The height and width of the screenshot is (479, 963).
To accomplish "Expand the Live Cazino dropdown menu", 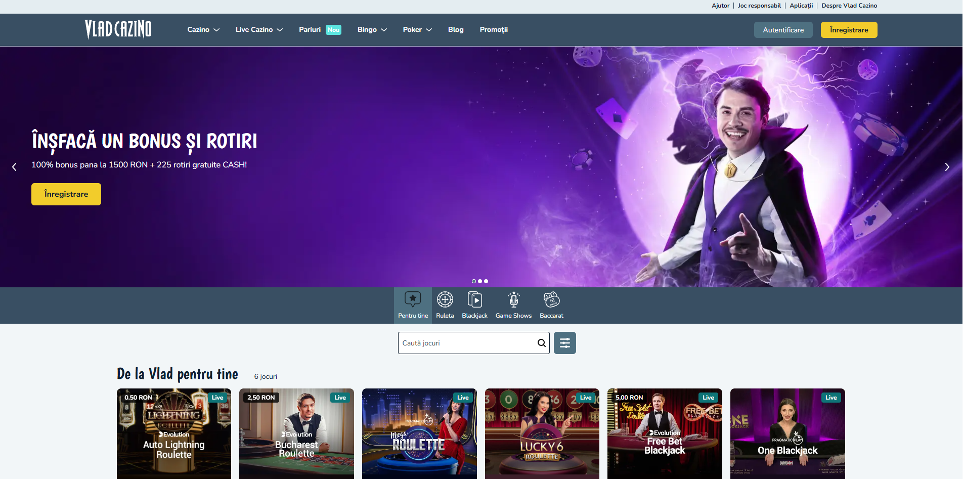I will 259,30.
